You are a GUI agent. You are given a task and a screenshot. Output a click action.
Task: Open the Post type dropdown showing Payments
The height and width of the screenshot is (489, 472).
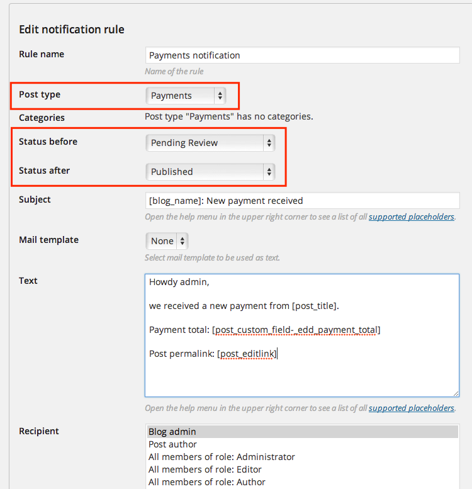coord(186,96)
